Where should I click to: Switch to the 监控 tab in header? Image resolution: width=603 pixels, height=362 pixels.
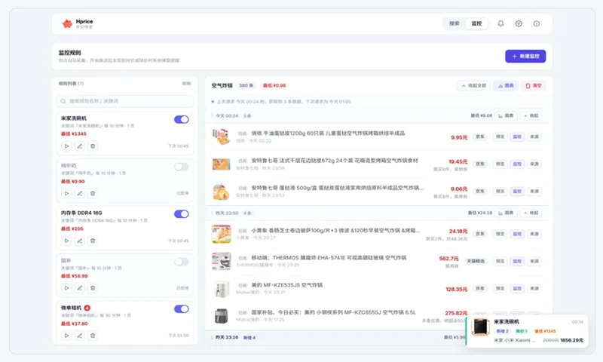tap(476, 23)
